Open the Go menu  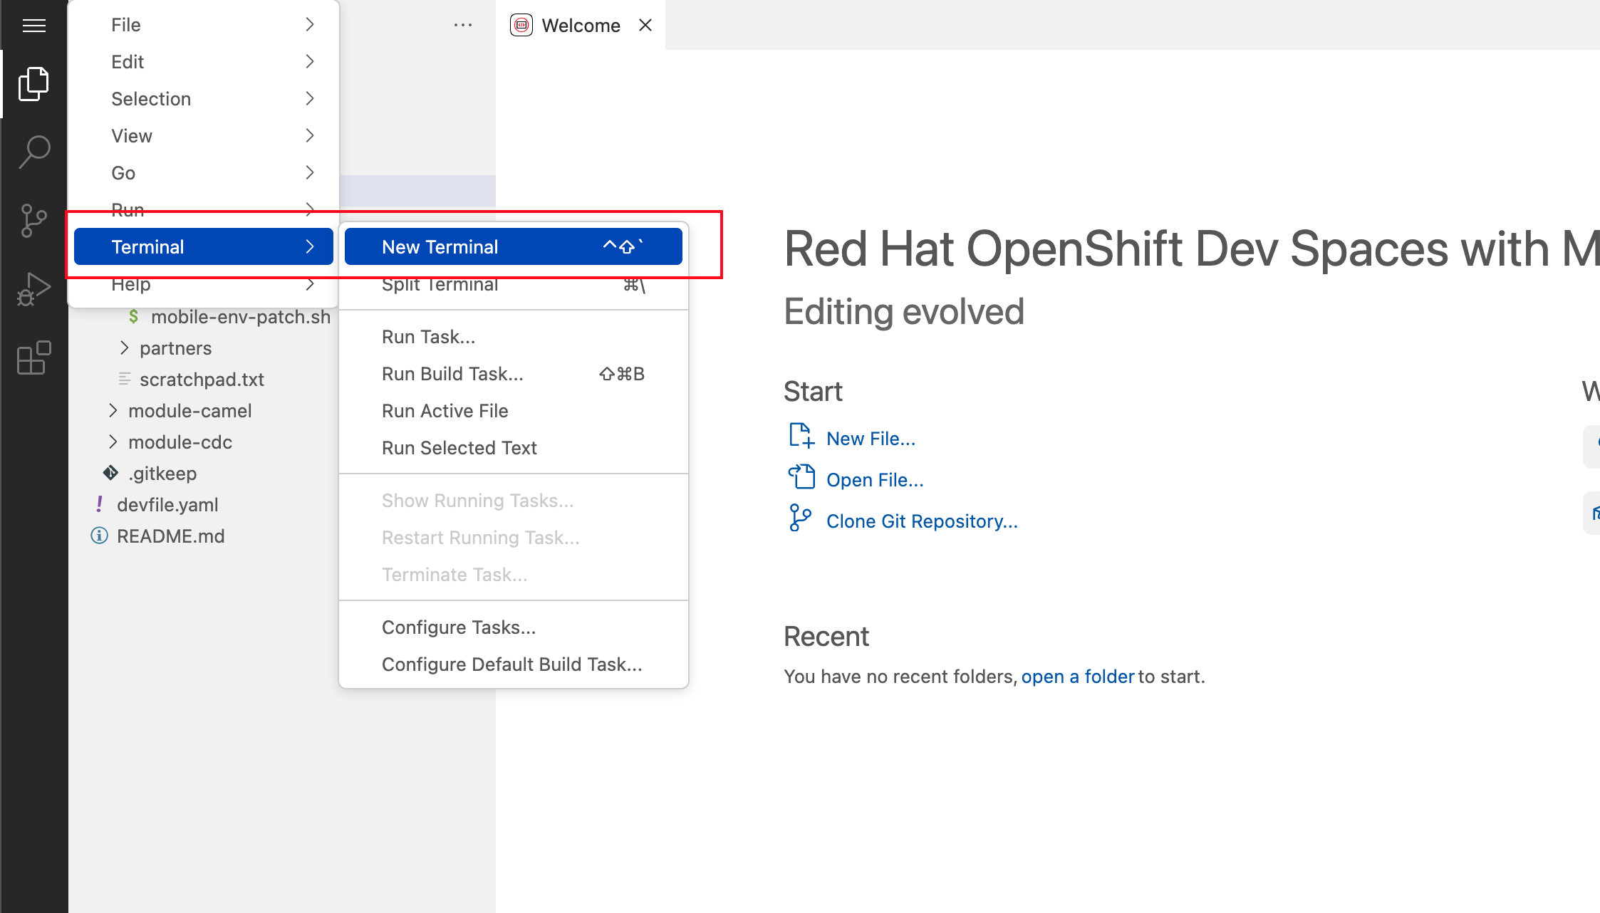pos(204,173)
